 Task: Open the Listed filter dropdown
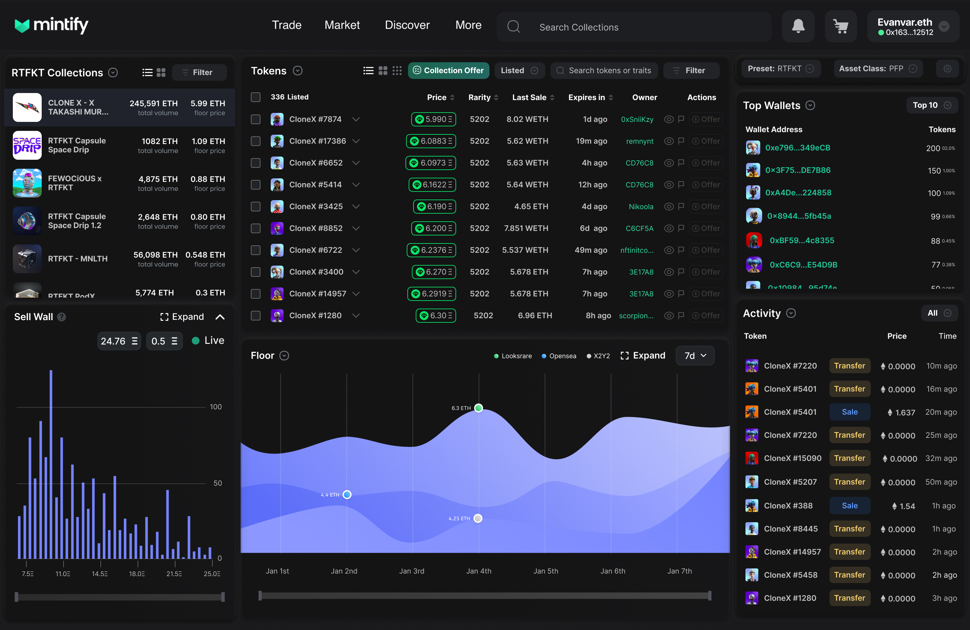click(519, 71)
